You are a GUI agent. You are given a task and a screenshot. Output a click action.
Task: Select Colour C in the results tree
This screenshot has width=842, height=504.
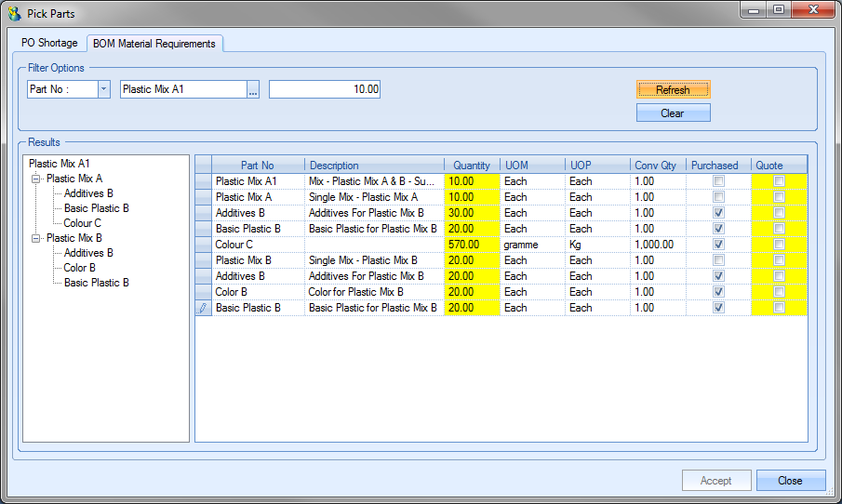(x=83, y=223)
